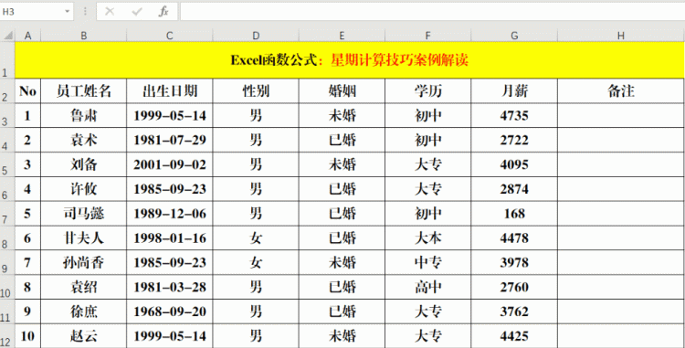The height and width of the screenshot is (348, 685).
Task: Click the Cancel (X) formula bar icon
Action: click(x=110, y=12)
